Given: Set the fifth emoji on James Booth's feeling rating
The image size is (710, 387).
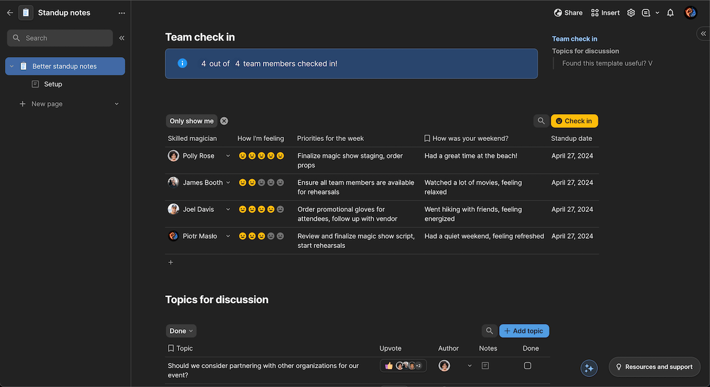Looking at the screenshot, I should (280, 182).
